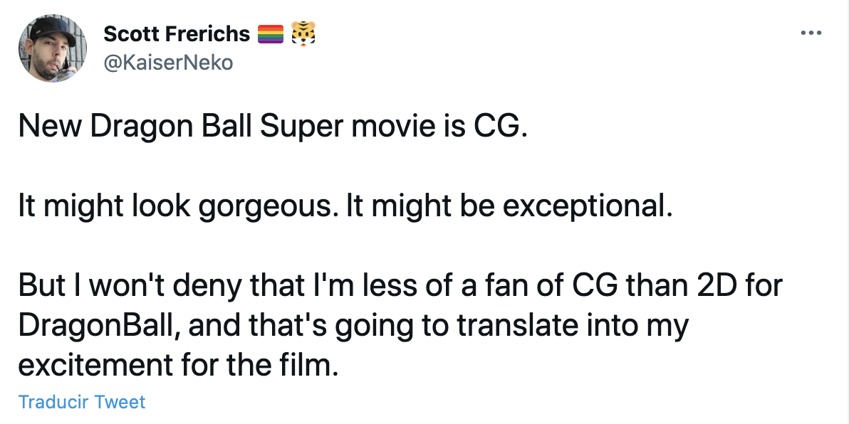
Task: Click the phrase "translate into my"
Action: (573, 326)
